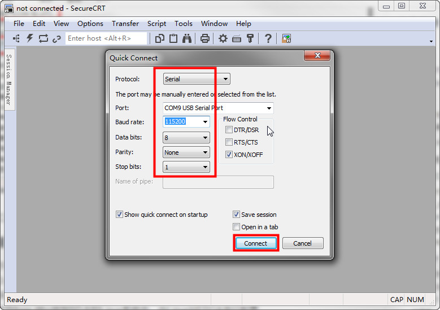Open the Tools menu
The image size is (440, 310).
pyautogui.click(x=183, y=24)
